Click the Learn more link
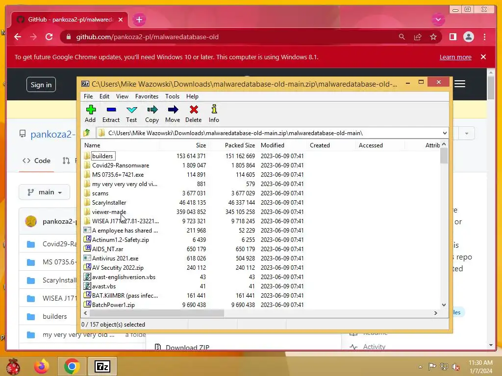Image resolution: width=502 pixels, height=376 pixels. point(455,57)
